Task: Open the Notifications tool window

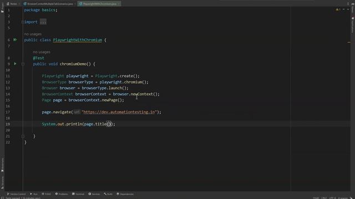Action: (353, 25)
